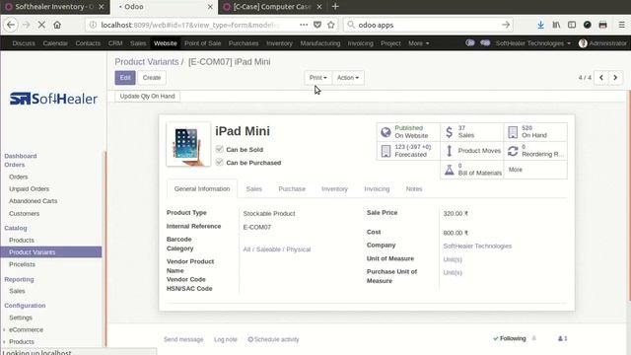Open the 123 Forecasted stat button

408,151
